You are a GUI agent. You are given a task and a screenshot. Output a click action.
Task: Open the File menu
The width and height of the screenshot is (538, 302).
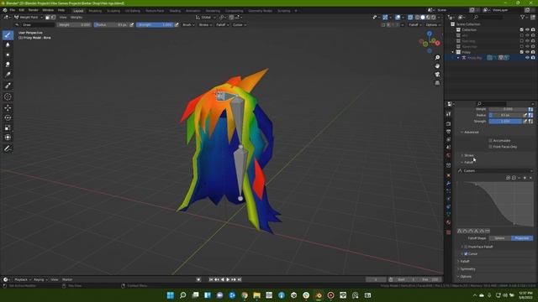click(x=13, y=10)
